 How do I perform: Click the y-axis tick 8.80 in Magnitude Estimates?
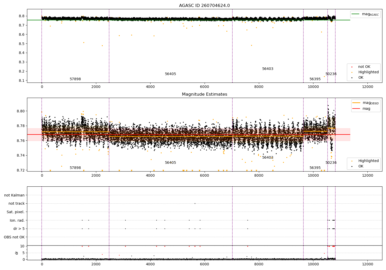pyautogui.click(x=21, y=111)
